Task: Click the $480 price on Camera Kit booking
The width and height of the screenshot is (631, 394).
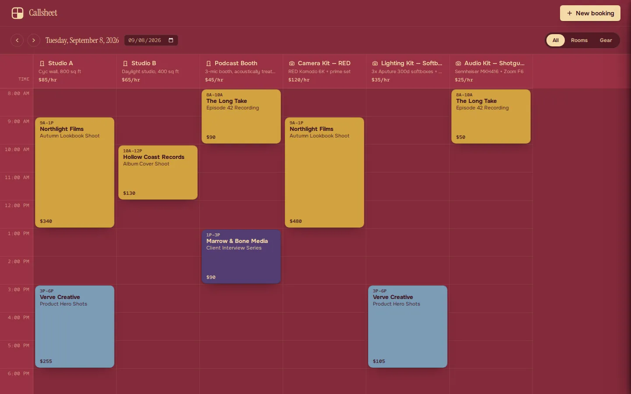Action: point(296,222)
